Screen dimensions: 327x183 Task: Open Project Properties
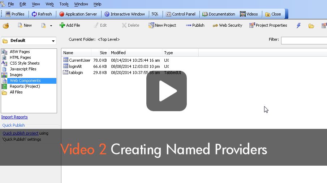click(268, 25)
